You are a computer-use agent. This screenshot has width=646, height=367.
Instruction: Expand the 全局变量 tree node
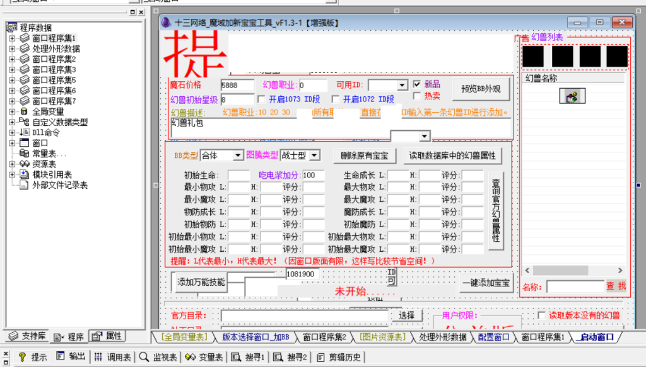coord(12,111)
